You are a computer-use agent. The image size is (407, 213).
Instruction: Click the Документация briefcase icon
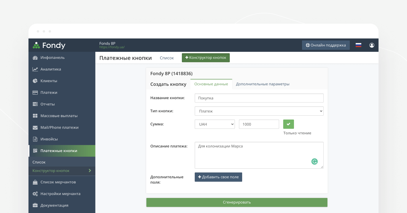(x=35, y=205)
